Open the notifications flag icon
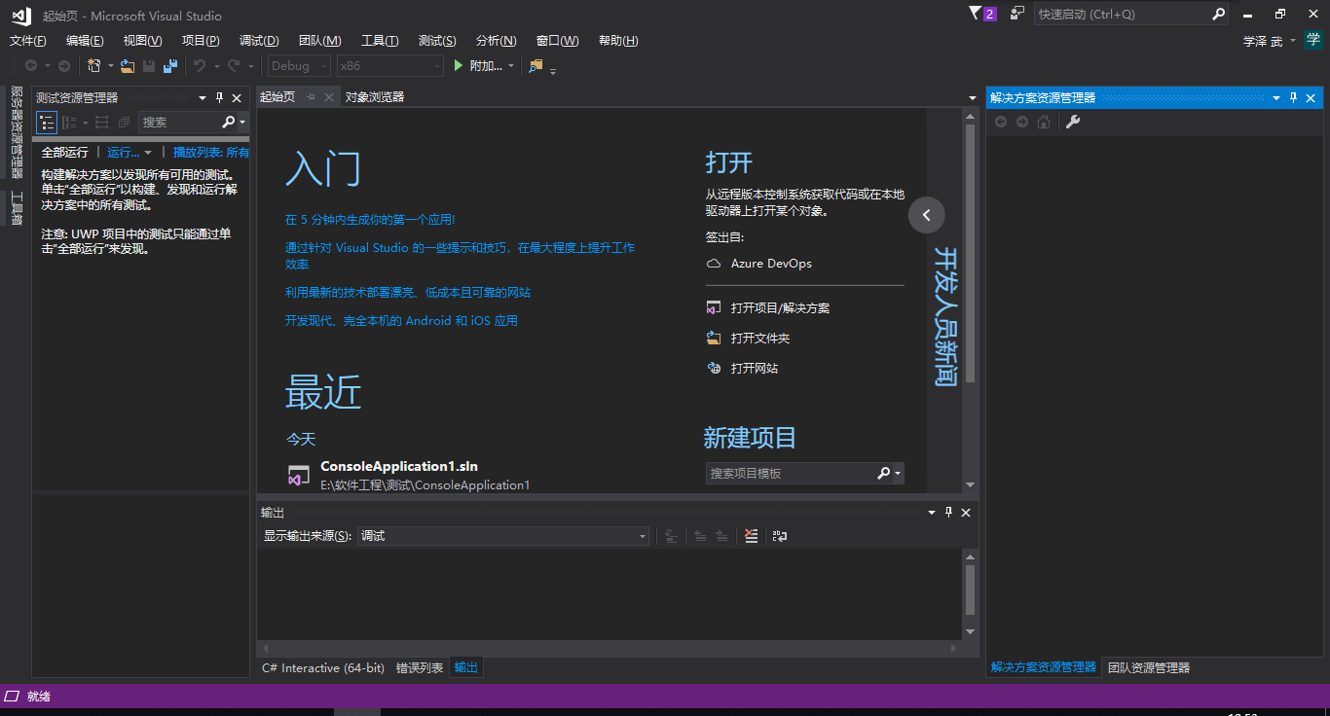Image resolution: width=1330 pixels, height=716 pixels. point(976,14)
